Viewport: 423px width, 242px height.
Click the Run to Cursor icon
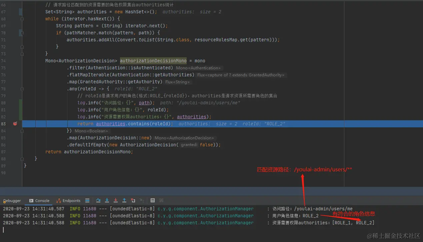coord(142,200)
